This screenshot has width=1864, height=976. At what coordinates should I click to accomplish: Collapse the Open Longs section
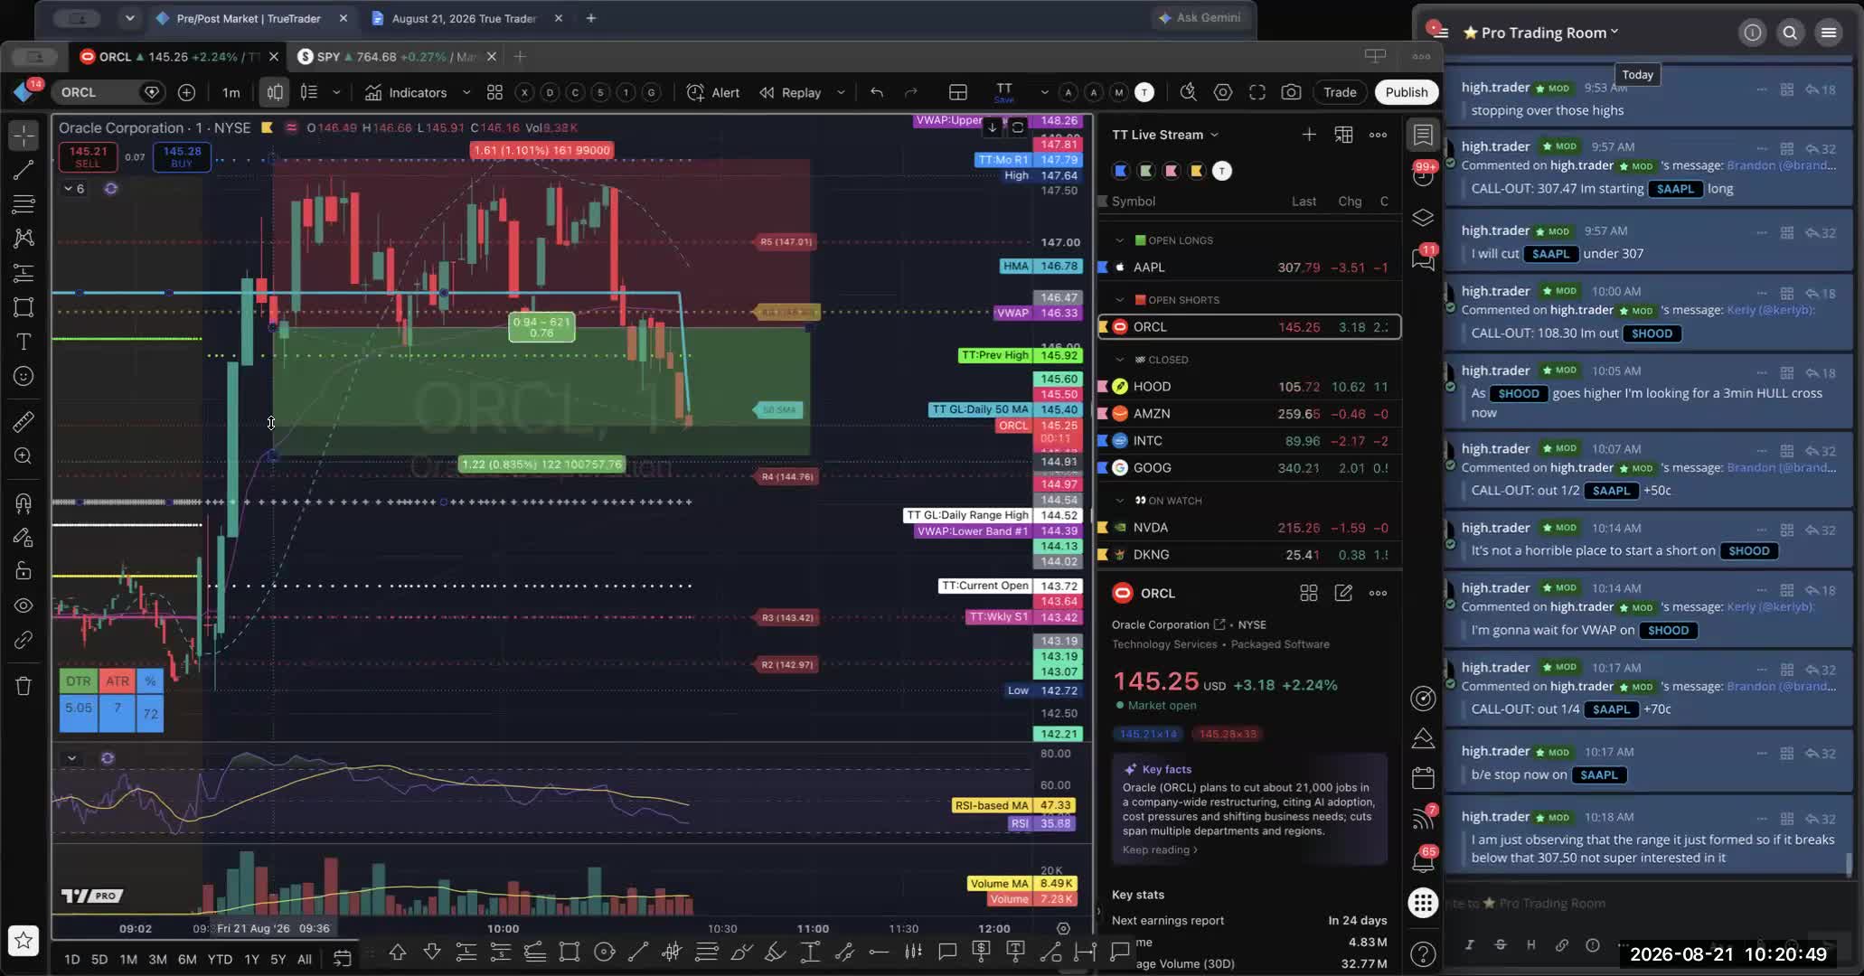click(x=1120, y=240)
